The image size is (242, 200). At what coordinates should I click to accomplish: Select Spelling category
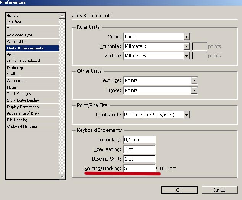pos(32,74)
